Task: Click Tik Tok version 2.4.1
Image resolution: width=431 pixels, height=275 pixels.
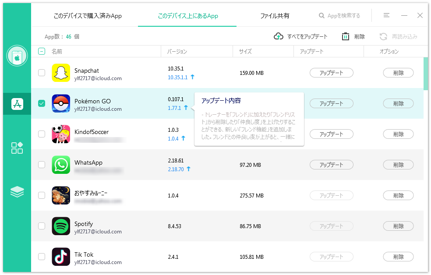Action: (173, 257)
